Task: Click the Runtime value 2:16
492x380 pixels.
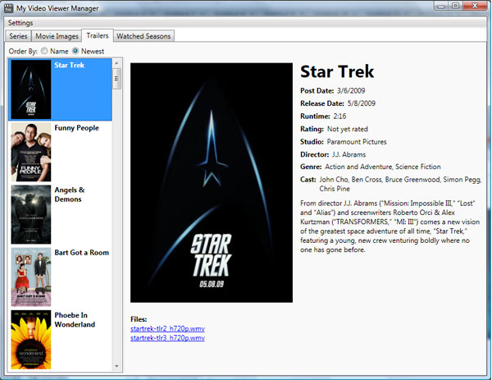Action: 339,117
